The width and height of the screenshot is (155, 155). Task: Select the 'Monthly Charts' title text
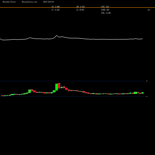pyautogui.click(x=9, y=2)
